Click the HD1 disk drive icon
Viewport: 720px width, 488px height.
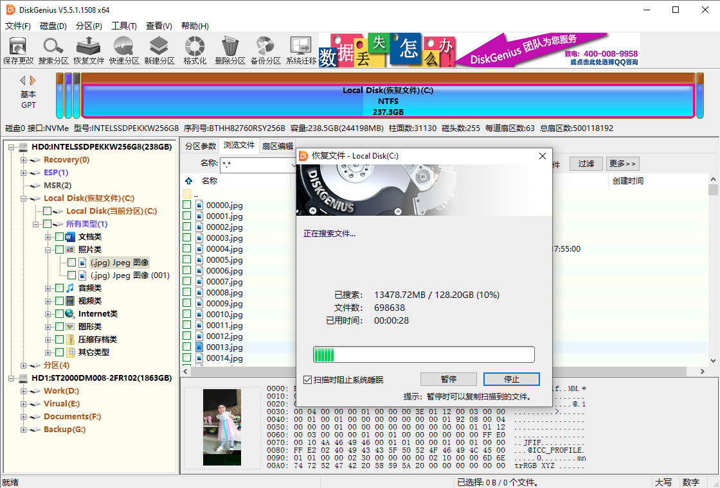(23, 378)
